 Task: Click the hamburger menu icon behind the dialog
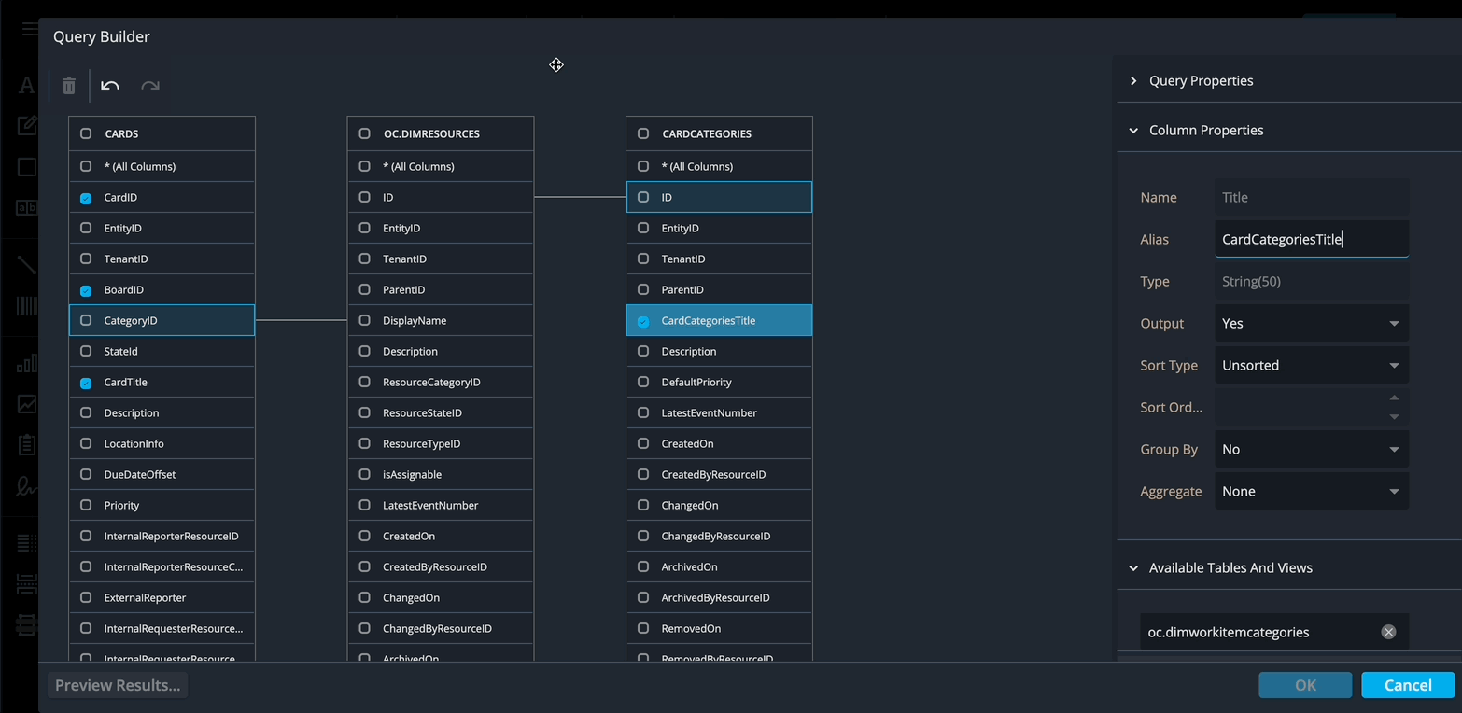[29, 29]
